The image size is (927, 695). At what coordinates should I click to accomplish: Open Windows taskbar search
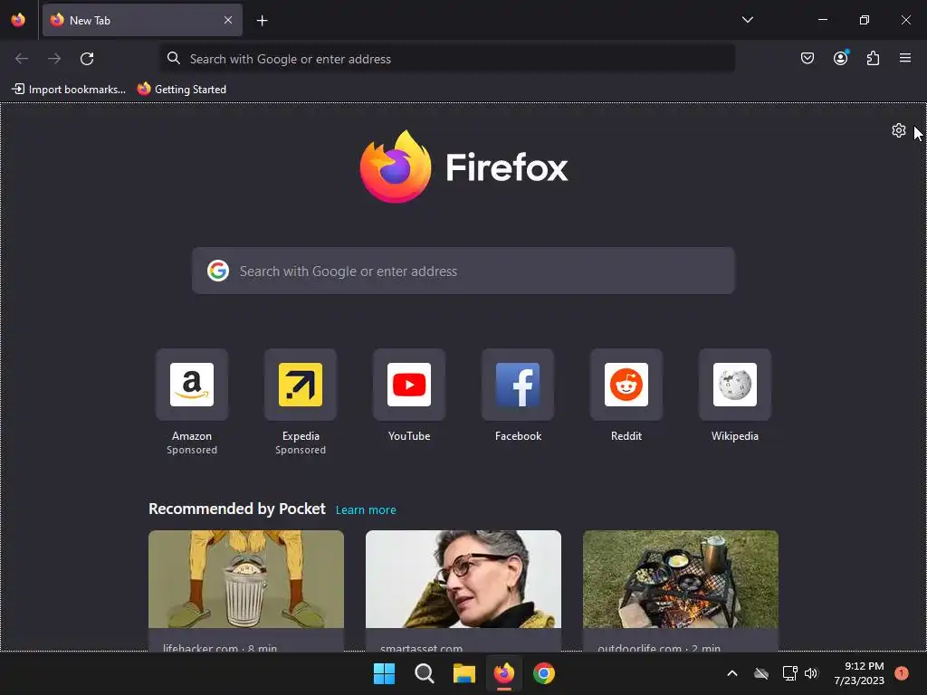coord(425,673)
